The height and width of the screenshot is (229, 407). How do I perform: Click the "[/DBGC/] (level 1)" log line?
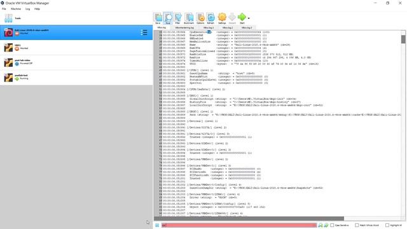pyautogui.click(x=200, y=95)
